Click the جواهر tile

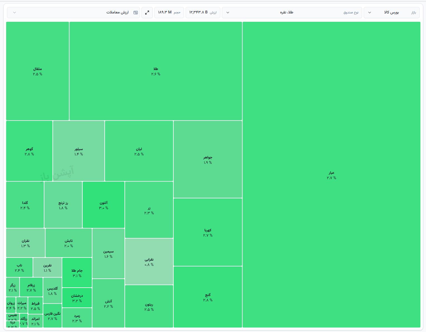click(208, 159)
